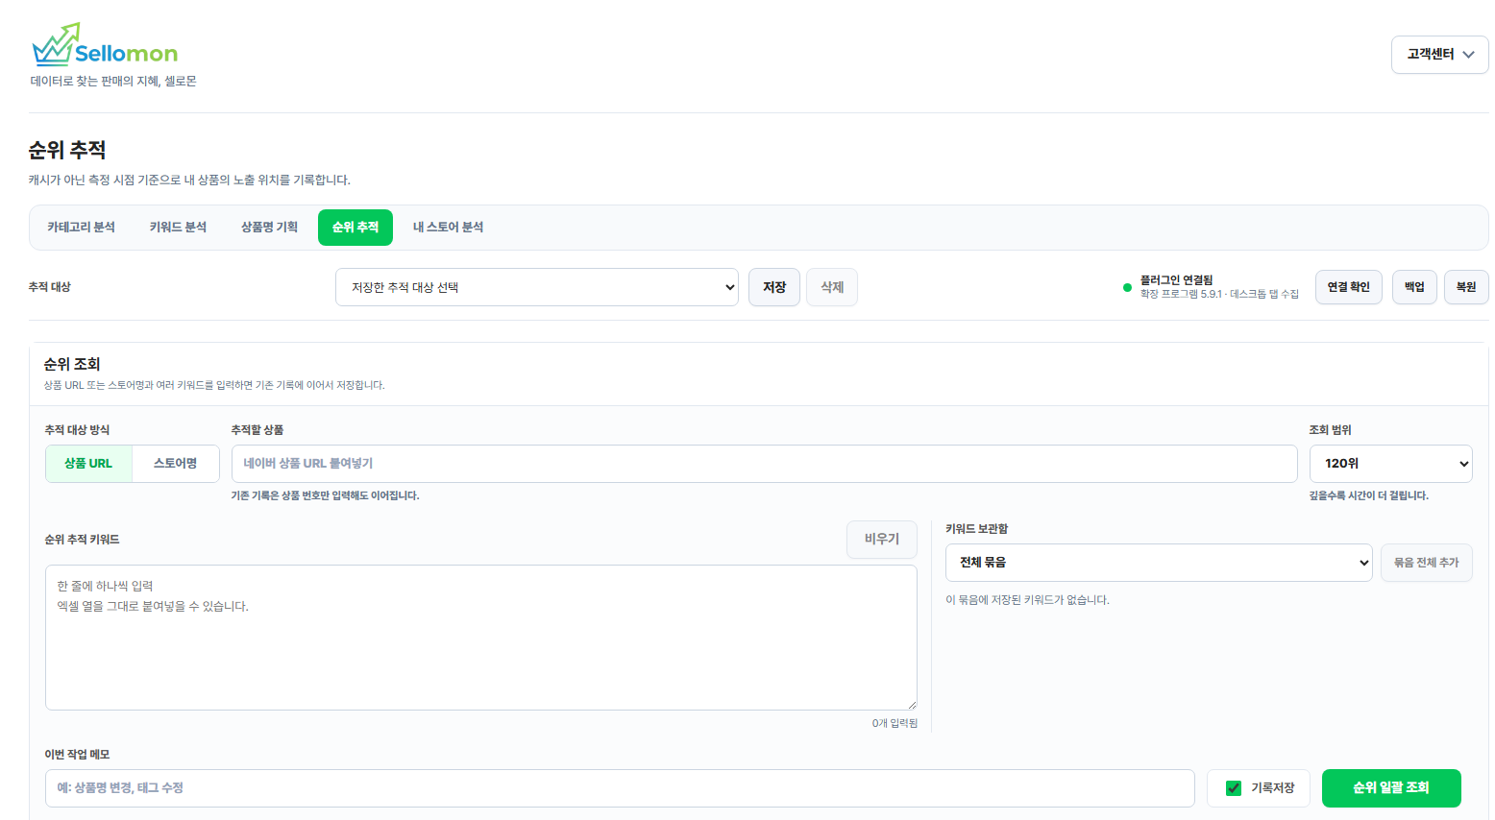This screenshot has width=1495, height=820.
Task: Click the 깊을수록 시간이 더 걸립니다 hint
Action: click(x=1369, y=495)
